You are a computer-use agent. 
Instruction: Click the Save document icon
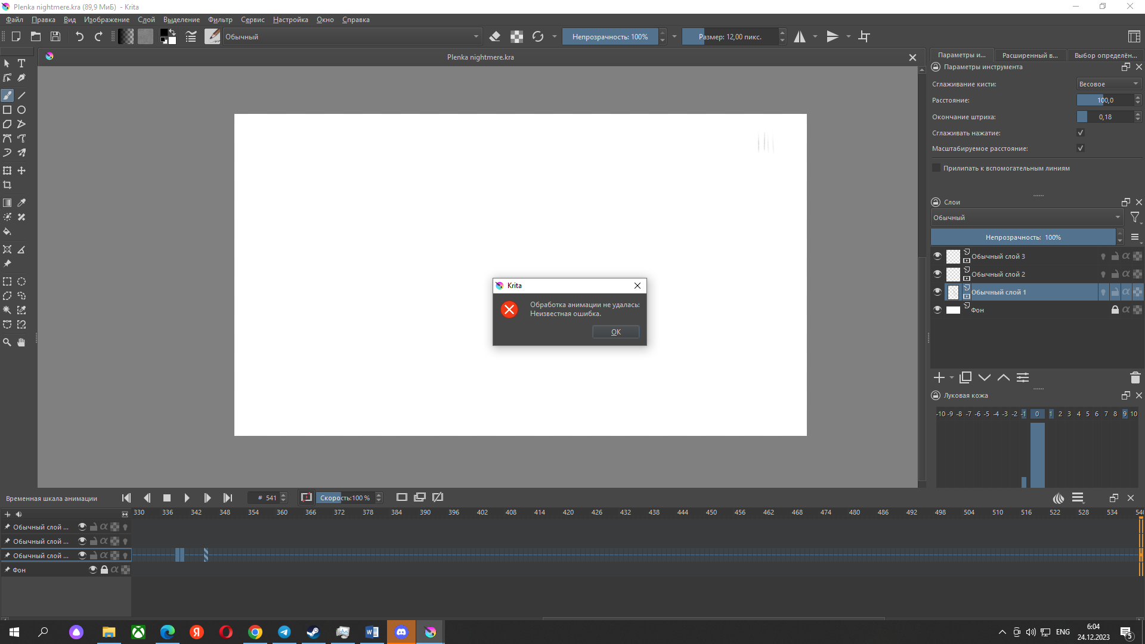pos(55,36)
